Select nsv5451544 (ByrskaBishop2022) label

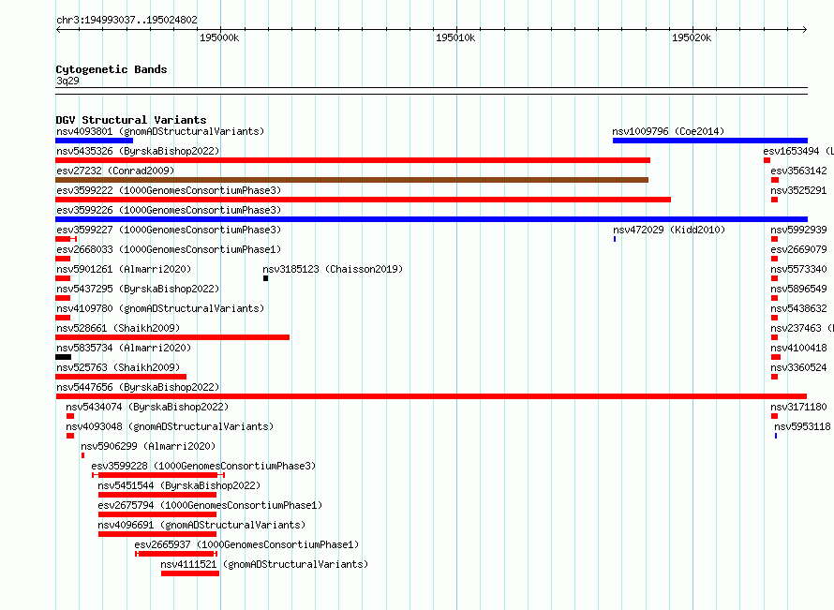click(x=179, y=485)
